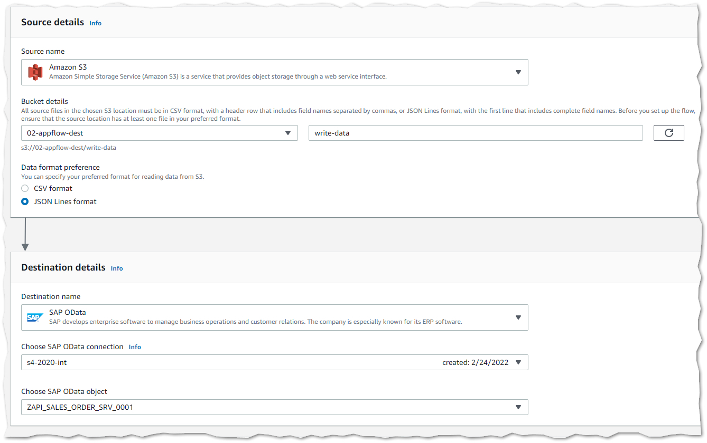Image resolution: width=707 pixels, height=443 pixels.
Task: Click the Choose SAP OData object label
Action: (x=64, y=391)
